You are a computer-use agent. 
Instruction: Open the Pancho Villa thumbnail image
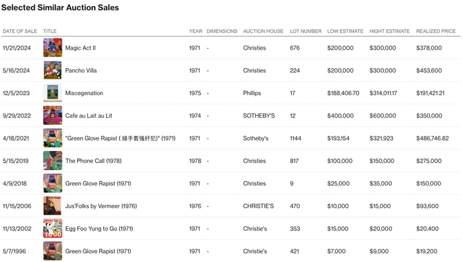pyautogui.click(x=53, y=70)
